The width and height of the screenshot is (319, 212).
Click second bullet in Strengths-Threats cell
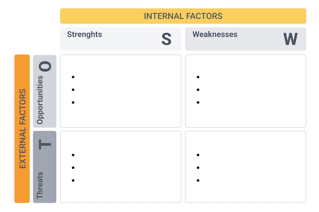pyautogui.click(x=73, y=168)
